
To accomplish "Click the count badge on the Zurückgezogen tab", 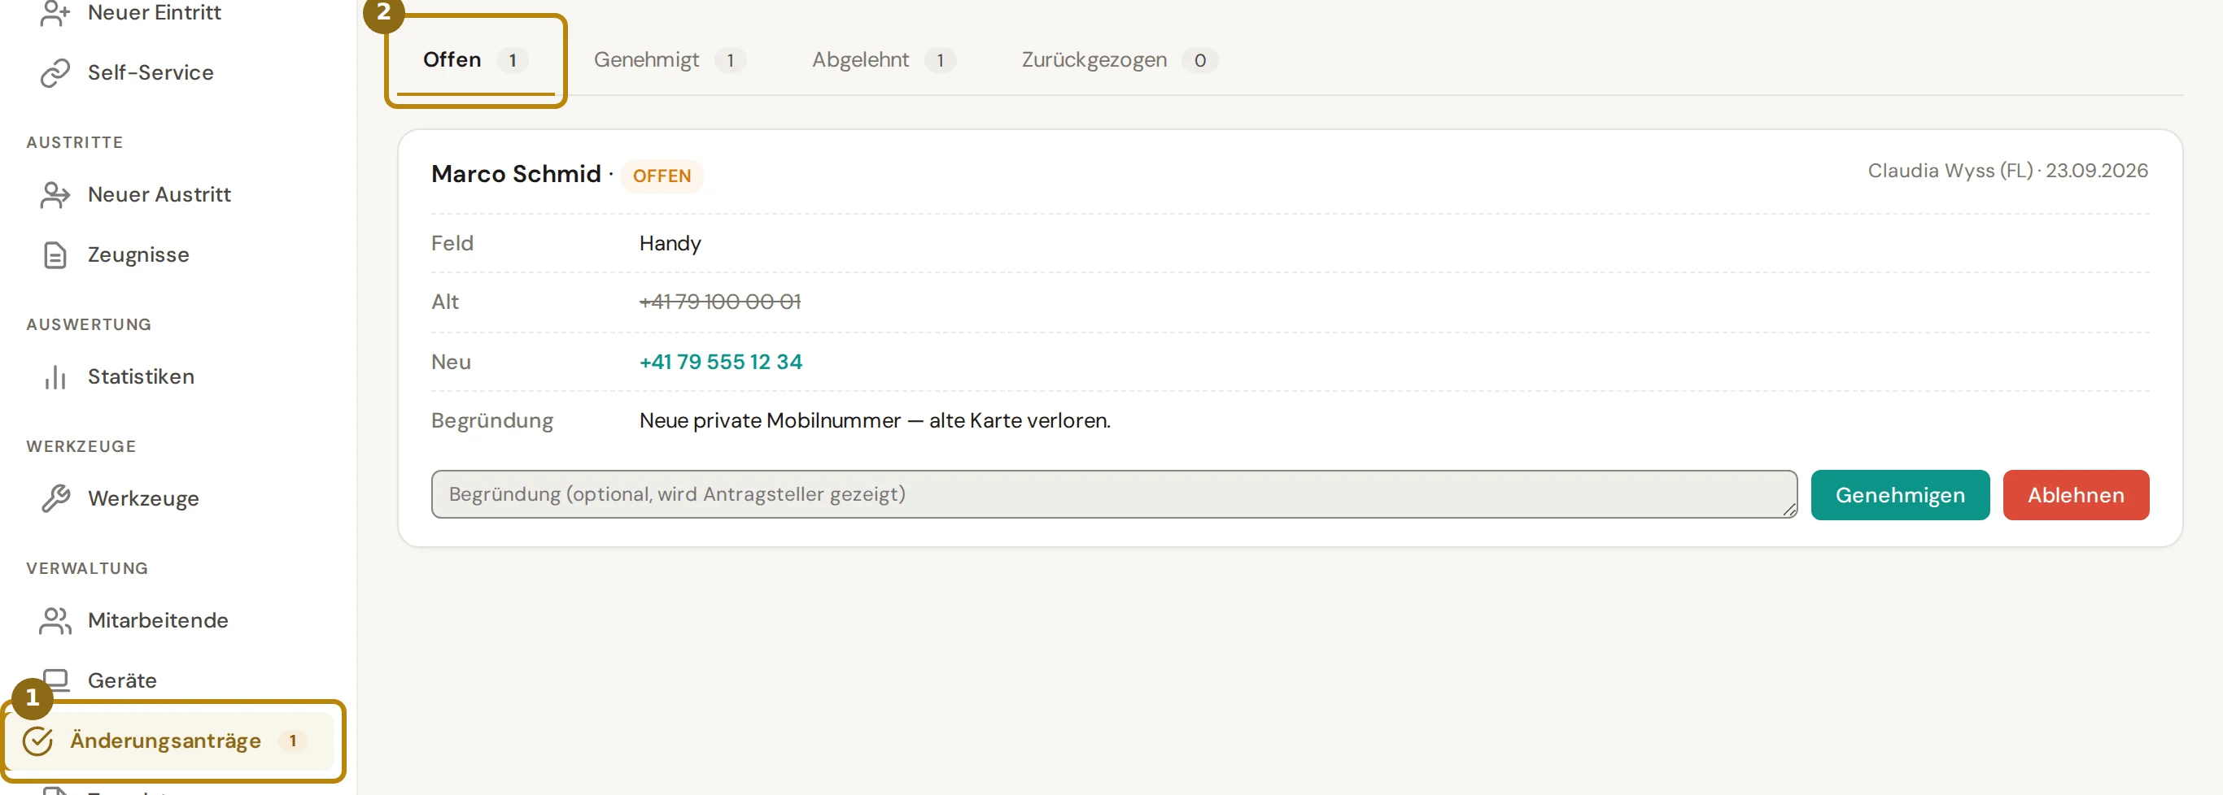I will coord(1199,60).
